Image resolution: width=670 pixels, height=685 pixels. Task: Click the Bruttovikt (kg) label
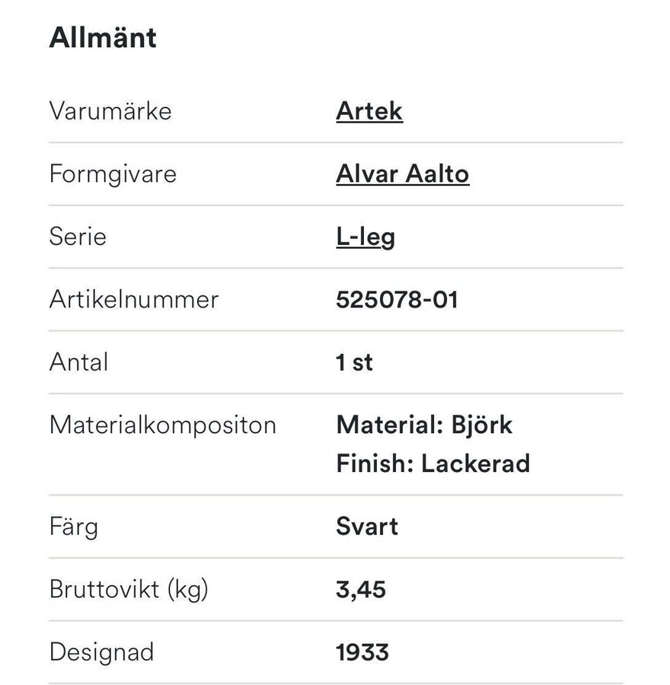coord(129,589)
